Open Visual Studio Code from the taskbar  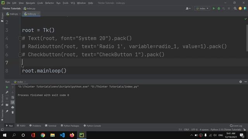[x=62, y=135]
